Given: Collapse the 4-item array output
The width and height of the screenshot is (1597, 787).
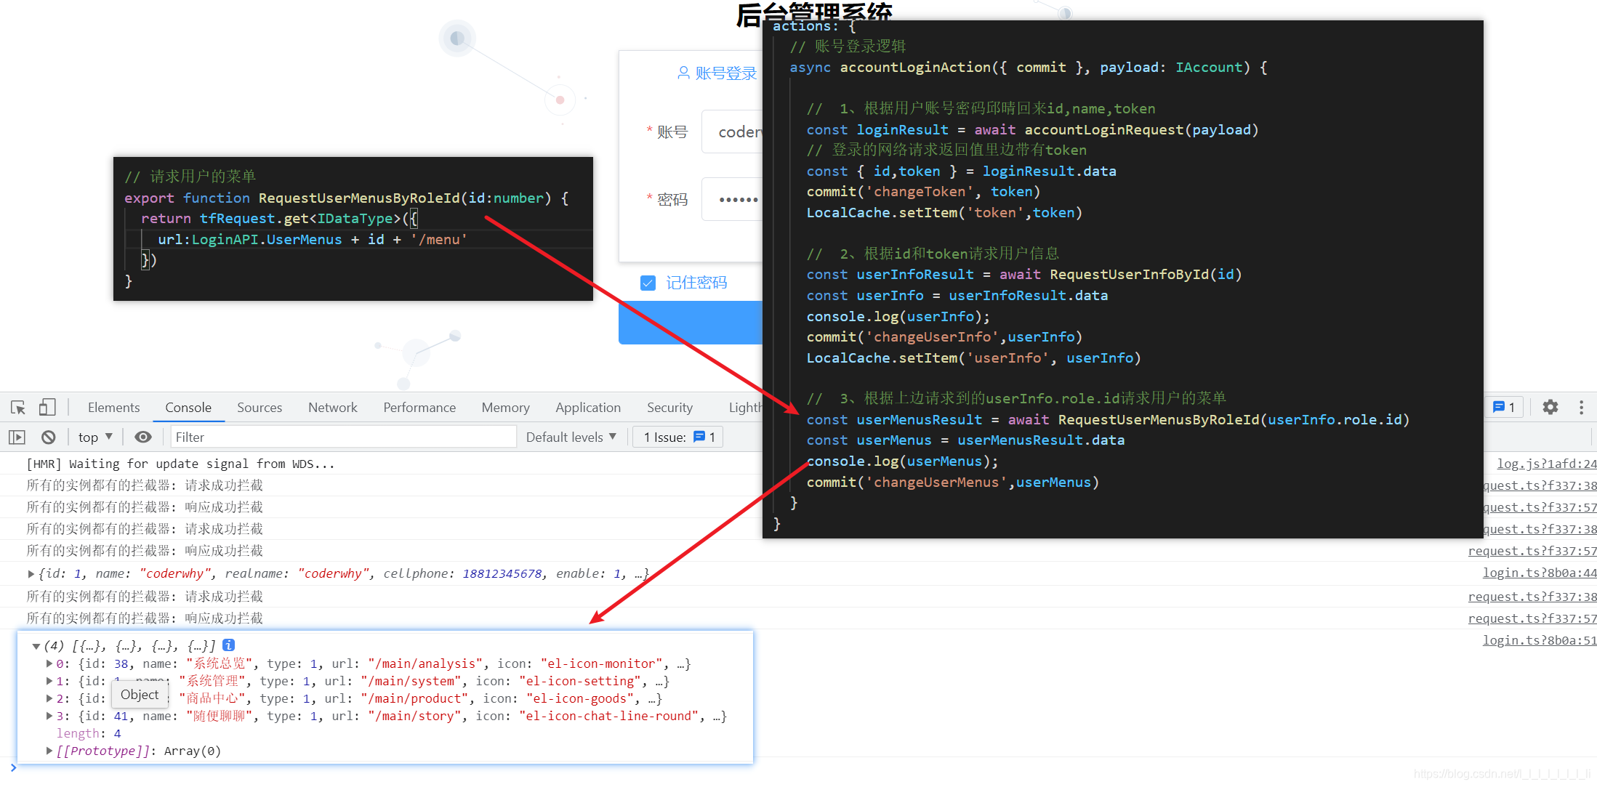Looking at the screenshot, I should 36,646.
